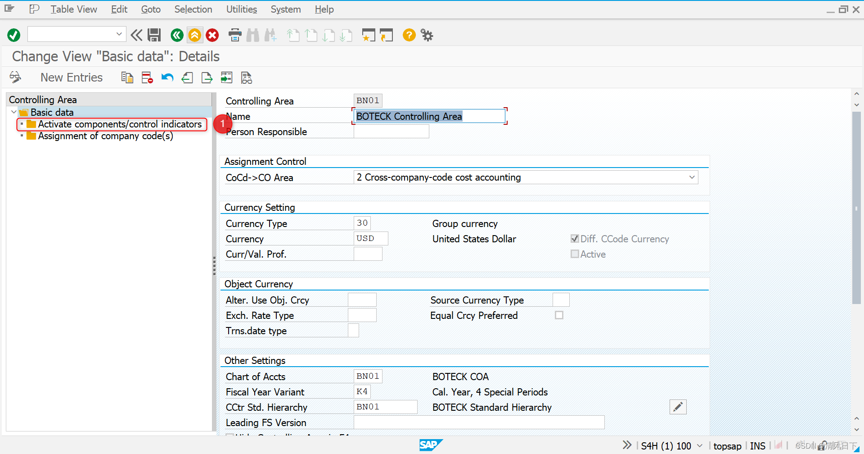Click the pencil edit icon beside Standard Hierarchy

pyautogui.click(x=678, y=407)
